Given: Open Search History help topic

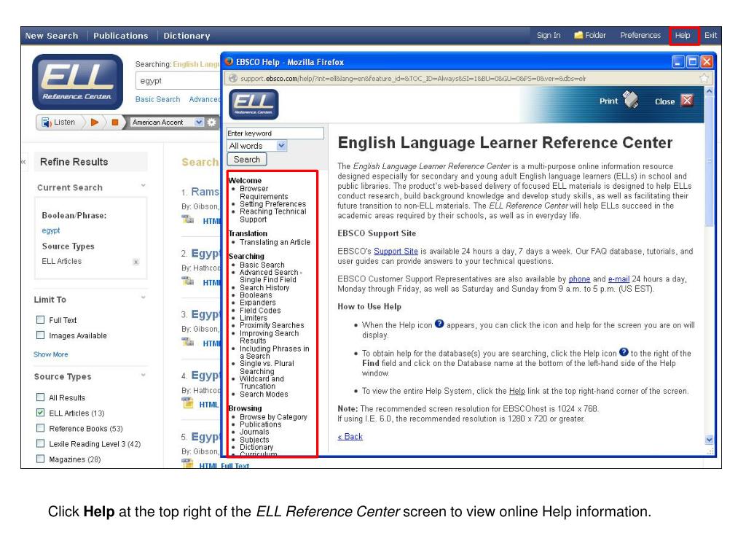Looking at the screenshot, I should click(x=264, y=287).
